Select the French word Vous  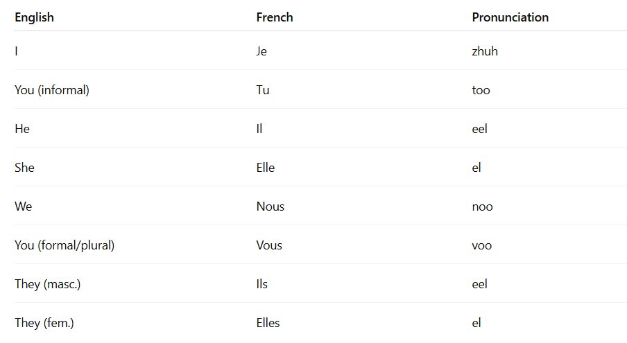tap(269, 245)
